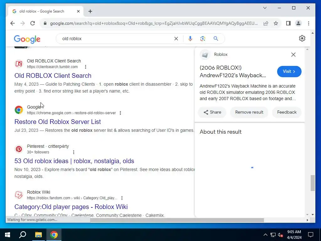Open the Restore Old Roblox Server List link
The image size is (321, 241).
58,122
